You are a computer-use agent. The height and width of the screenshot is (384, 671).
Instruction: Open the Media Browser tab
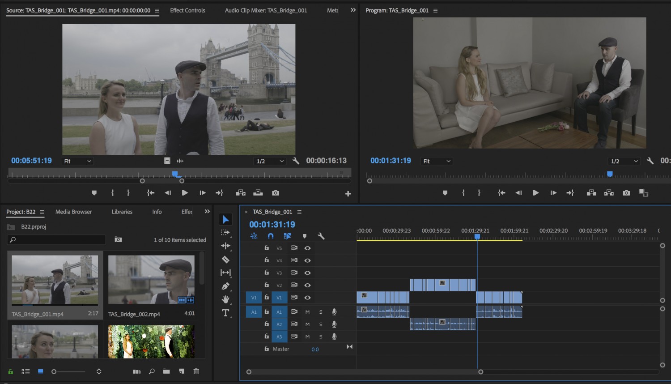[x=73, y=212]
